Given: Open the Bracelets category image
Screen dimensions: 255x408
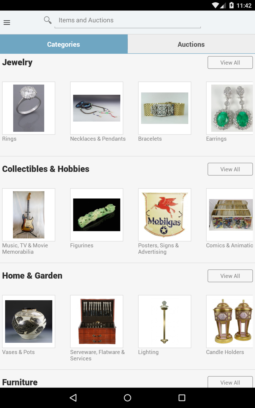Looking at the screenshot, I should [x=165, y=108].
